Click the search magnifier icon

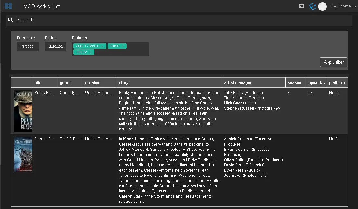point(11,20)
